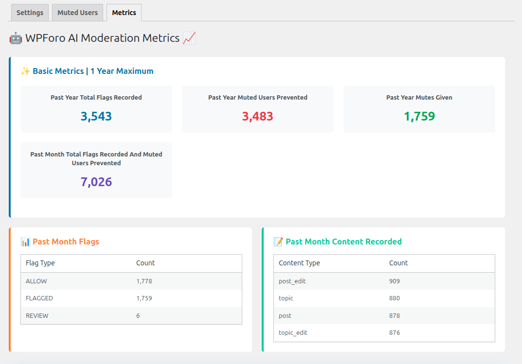Click the Past Year Mutes Given card
Screen dimensions: 522x364
[419, 109]
